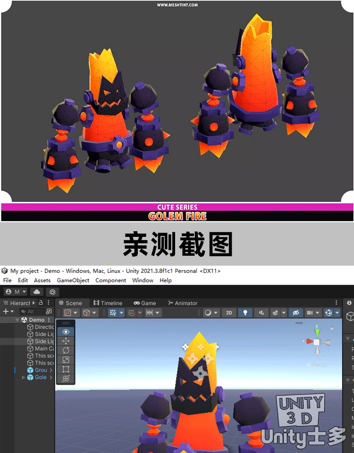Select the Move tool in scene overlay
Screen dimensions: 354x453
(x=66, y=341)
